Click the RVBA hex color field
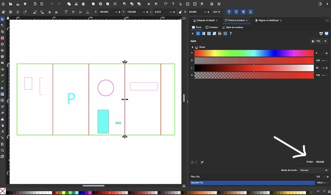The image size is (331, 195). pos(321,162)
